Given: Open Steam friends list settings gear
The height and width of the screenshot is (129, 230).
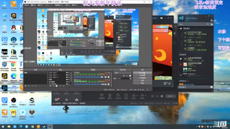Looking at the screenshot, I should click(212, 21).
